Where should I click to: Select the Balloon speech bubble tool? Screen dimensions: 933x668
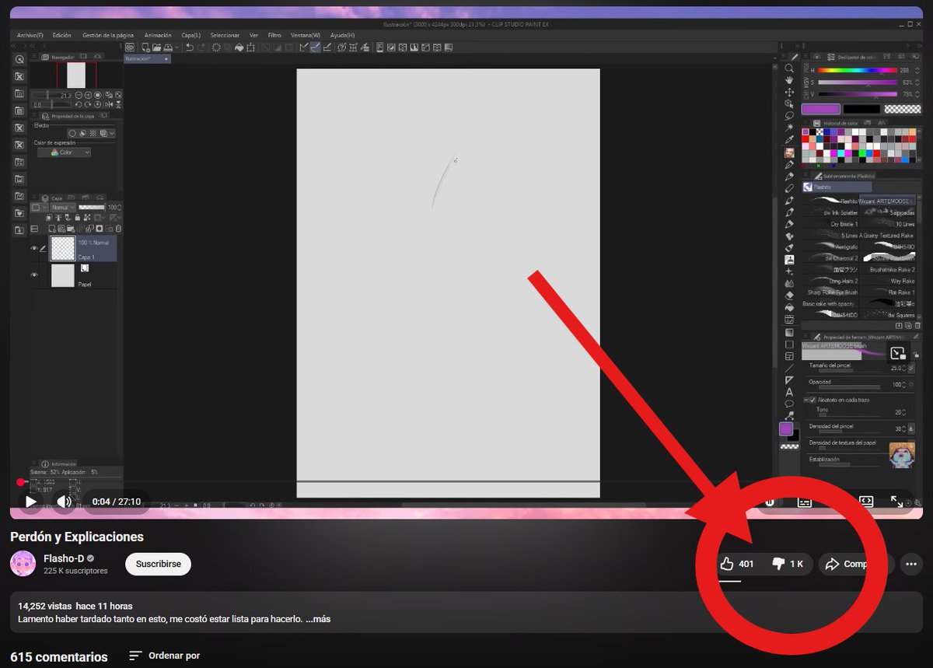pyautogui.click(x=789, y=404)
